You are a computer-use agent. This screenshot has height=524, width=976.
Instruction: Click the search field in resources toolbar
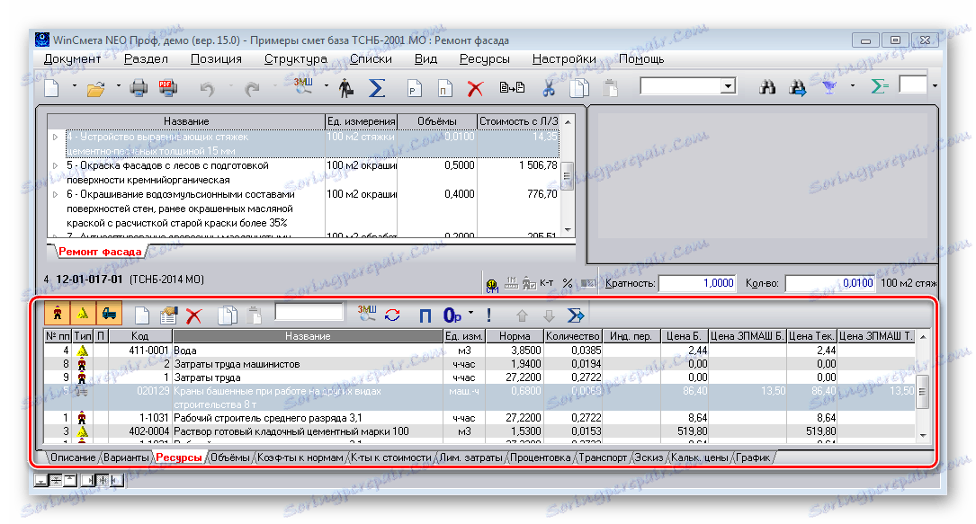point(309,312)
